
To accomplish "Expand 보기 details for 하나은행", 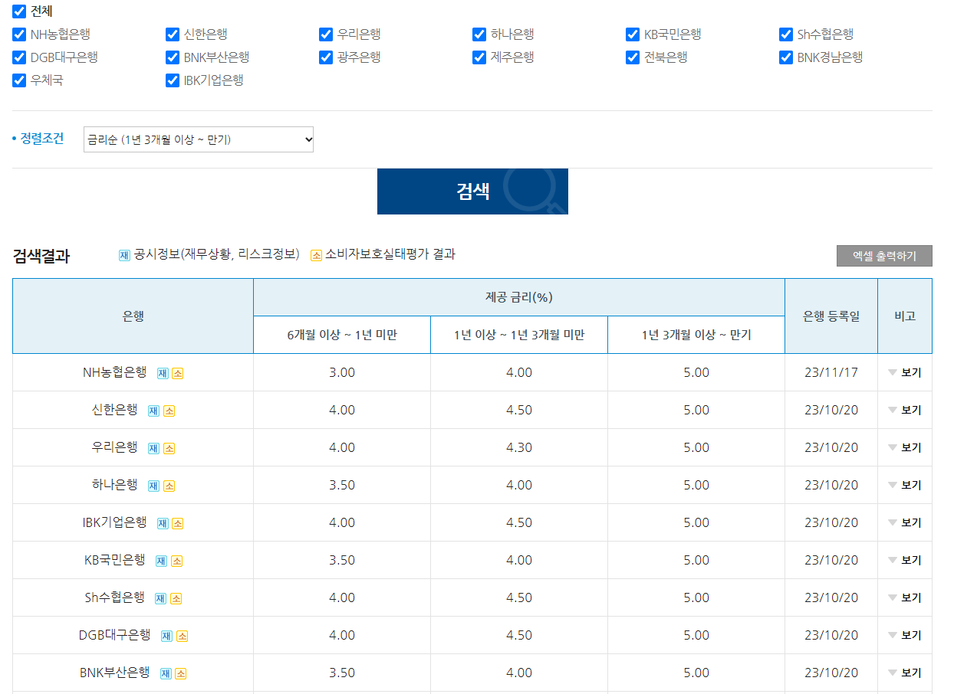I will tap(905, 486).
